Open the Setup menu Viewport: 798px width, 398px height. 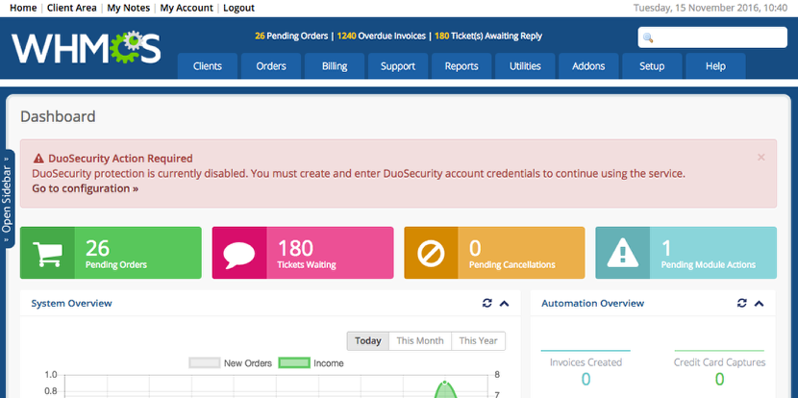[x=652, y=66]
